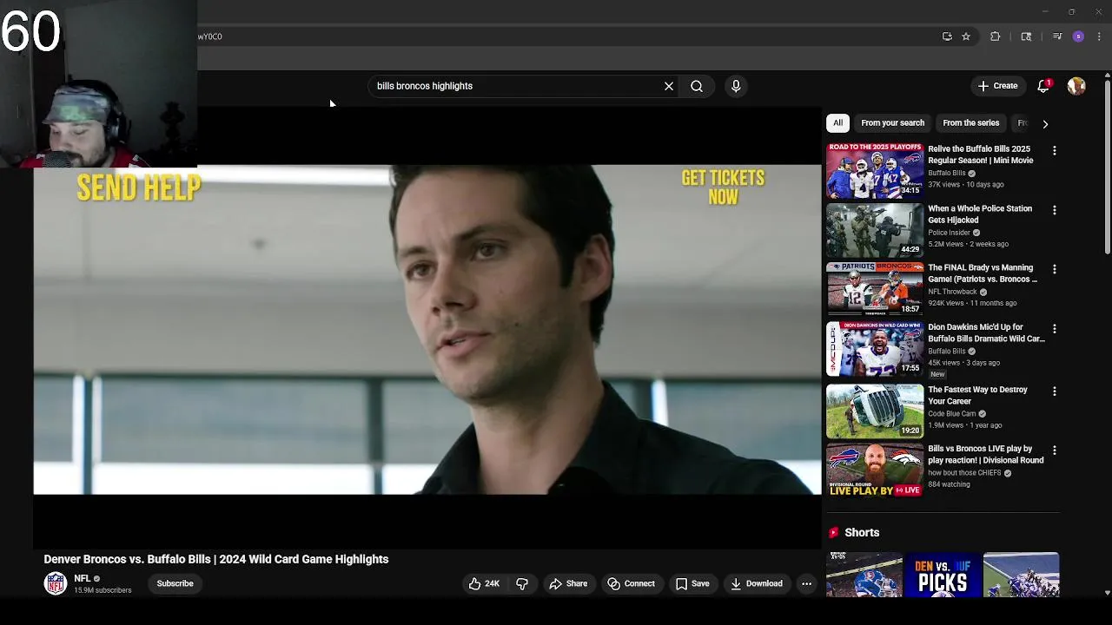Image resolution: width=1112 pixels, height=625 pixels.
Task: Install page as app icon in address bar
Action: [x=947, y=36]
